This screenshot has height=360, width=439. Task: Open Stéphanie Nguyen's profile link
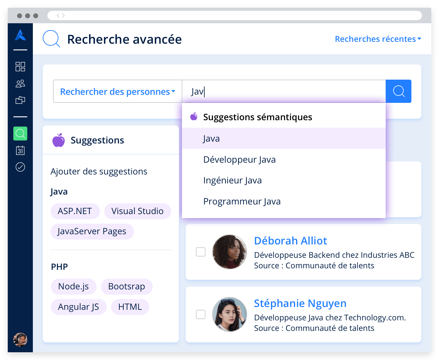(300, 303)
